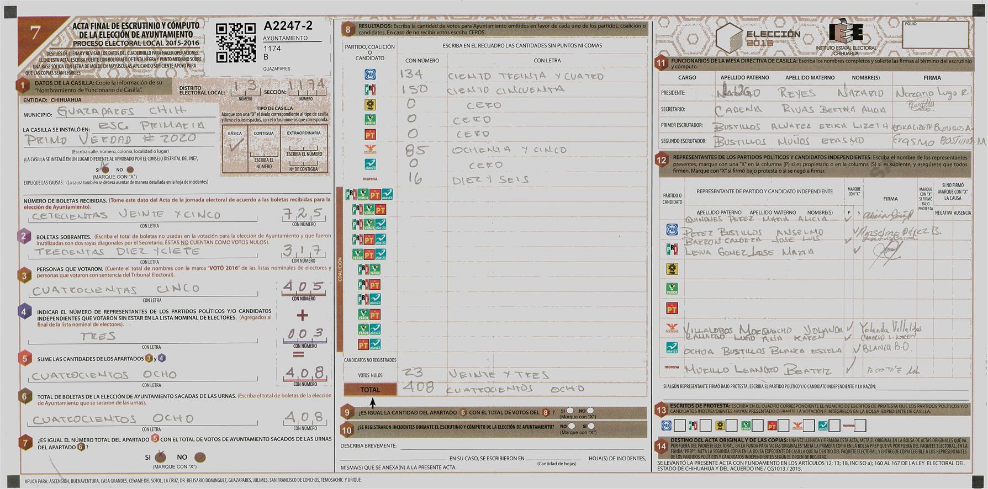This screenshot has width=988, height=489.
Task: Click the number 7 badge at top left
Action: pos(35,33)
